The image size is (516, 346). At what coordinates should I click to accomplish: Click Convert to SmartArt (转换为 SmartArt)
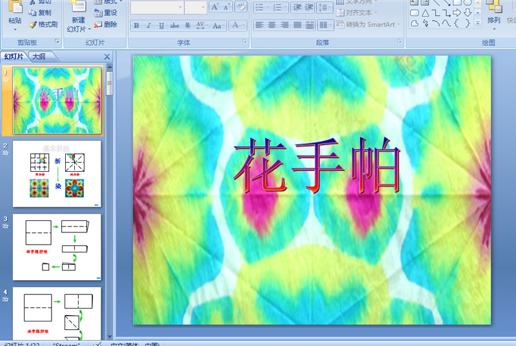tap(368, 25)
